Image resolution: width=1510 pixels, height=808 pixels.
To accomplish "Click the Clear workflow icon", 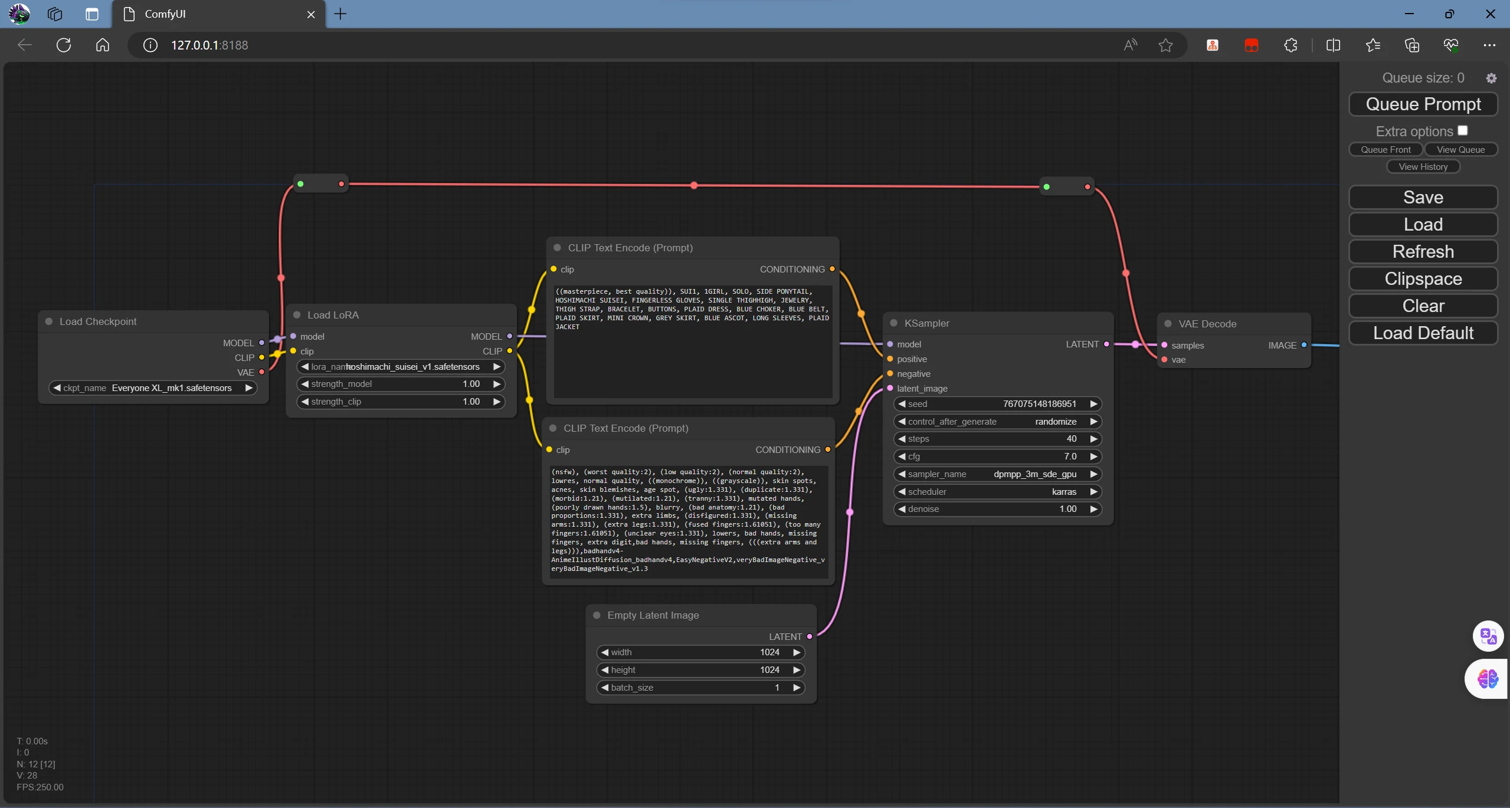I will click(x=1422, y=306).
